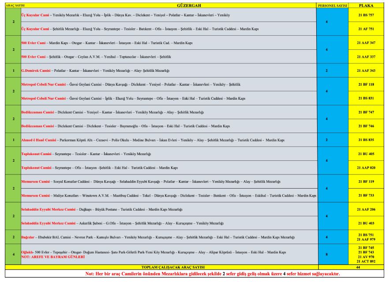Select the PLAKA column header

tap(366, 6)
